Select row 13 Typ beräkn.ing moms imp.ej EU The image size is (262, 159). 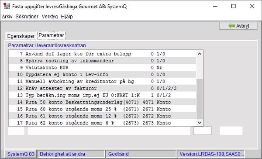[x=102, y=95]
